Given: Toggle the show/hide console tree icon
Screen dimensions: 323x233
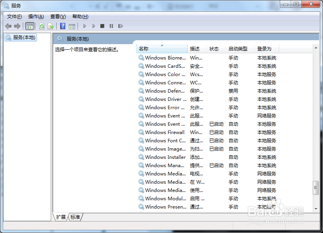Looking at the screenshot, I should click(30, 26).
